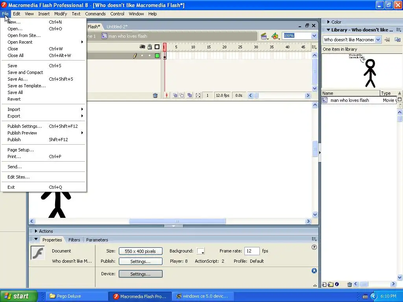Toggle Edit Multiple Frames in timeline

190,95
